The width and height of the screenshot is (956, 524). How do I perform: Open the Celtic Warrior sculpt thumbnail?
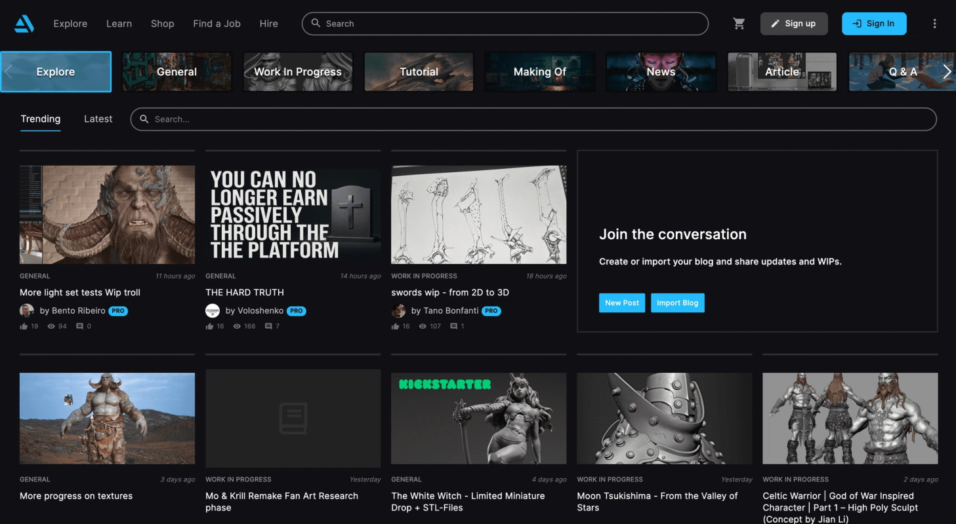click(850, 419)
